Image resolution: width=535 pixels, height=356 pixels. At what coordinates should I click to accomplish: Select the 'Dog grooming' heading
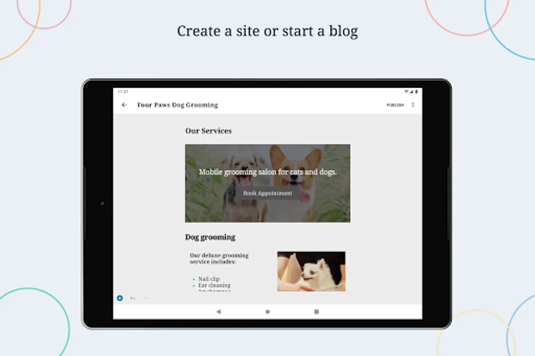[210, 237]
